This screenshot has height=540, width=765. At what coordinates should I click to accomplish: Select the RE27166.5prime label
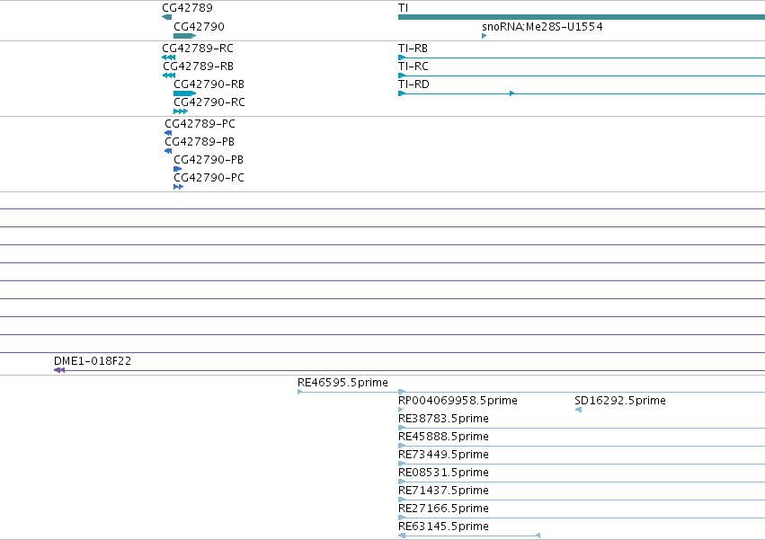[443, 509]
